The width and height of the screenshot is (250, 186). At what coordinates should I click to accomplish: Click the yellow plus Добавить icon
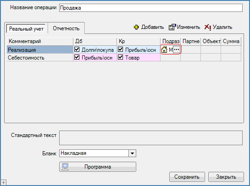click(x=136, y=27)
